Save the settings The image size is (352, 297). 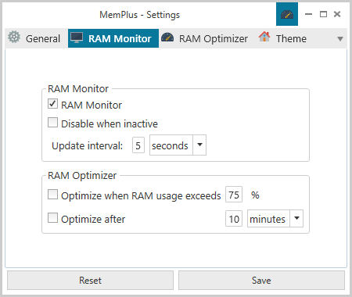261,281
